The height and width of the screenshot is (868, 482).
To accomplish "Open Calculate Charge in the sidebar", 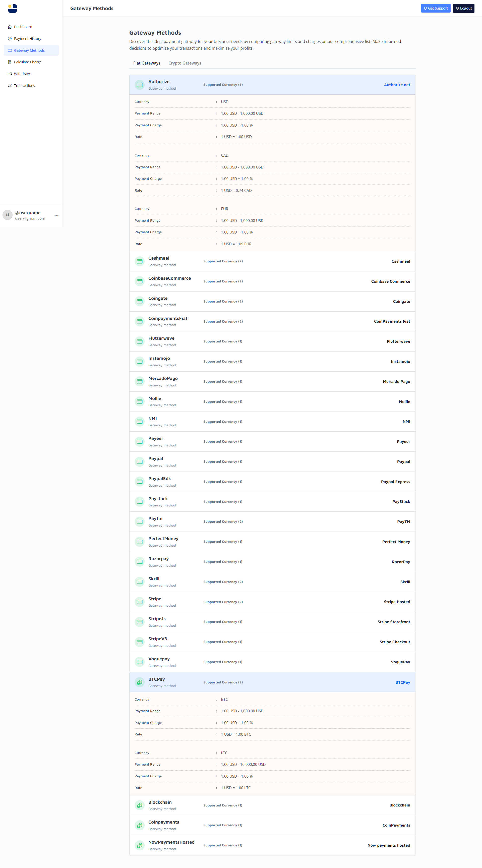I will tap(31, 62).
